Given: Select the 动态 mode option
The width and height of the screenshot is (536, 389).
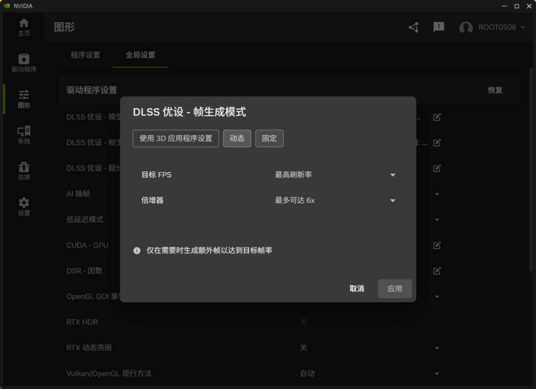Looking at the screenshot, I should pos(237,138).
